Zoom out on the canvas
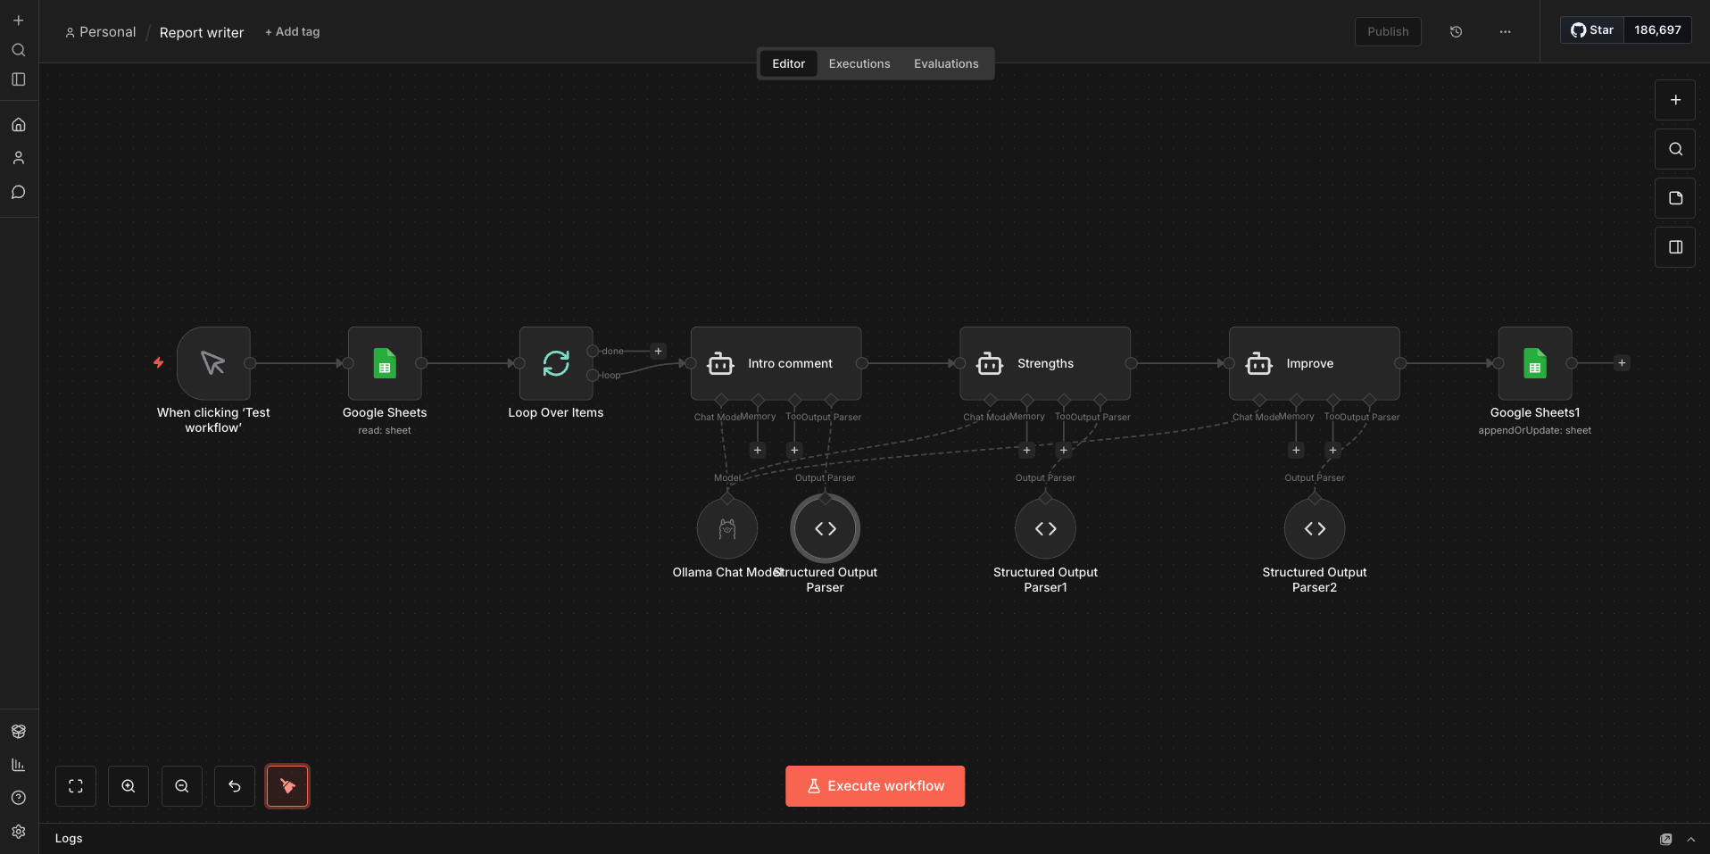1710x854 pixels. pos(182,786)
